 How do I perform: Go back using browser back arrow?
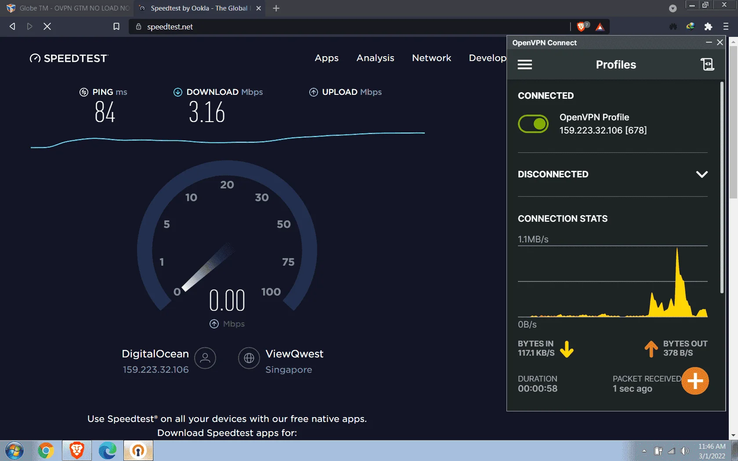(12, 26)
